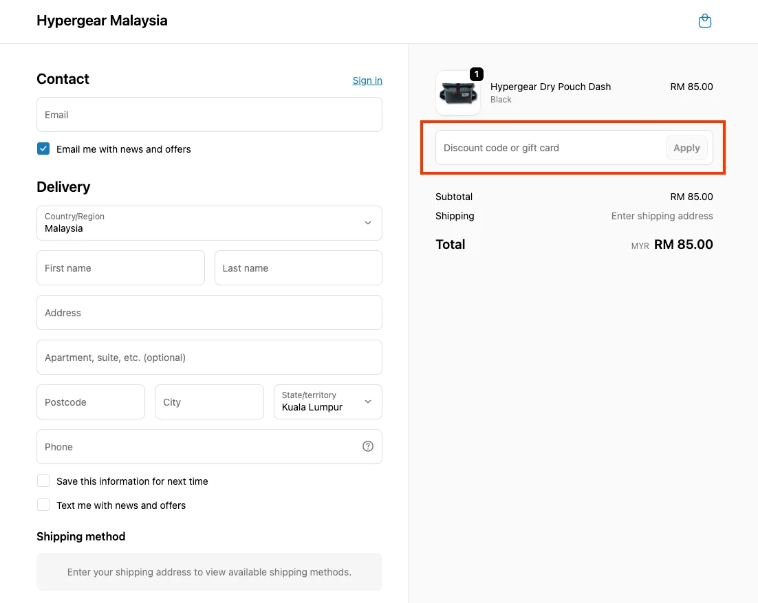Viewport: 758px width, 603px height.
Task: Focus the Last name field
Action: click(299, 267)
